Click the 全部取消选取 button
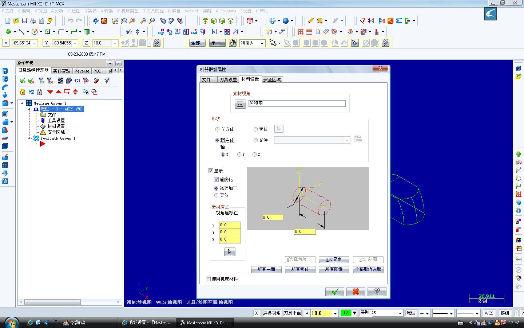The width and height of the screenshot is (524, 328). [368, 269]
